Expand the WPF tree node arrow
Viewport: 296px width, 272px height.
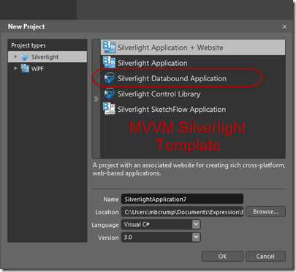(15, 68)
